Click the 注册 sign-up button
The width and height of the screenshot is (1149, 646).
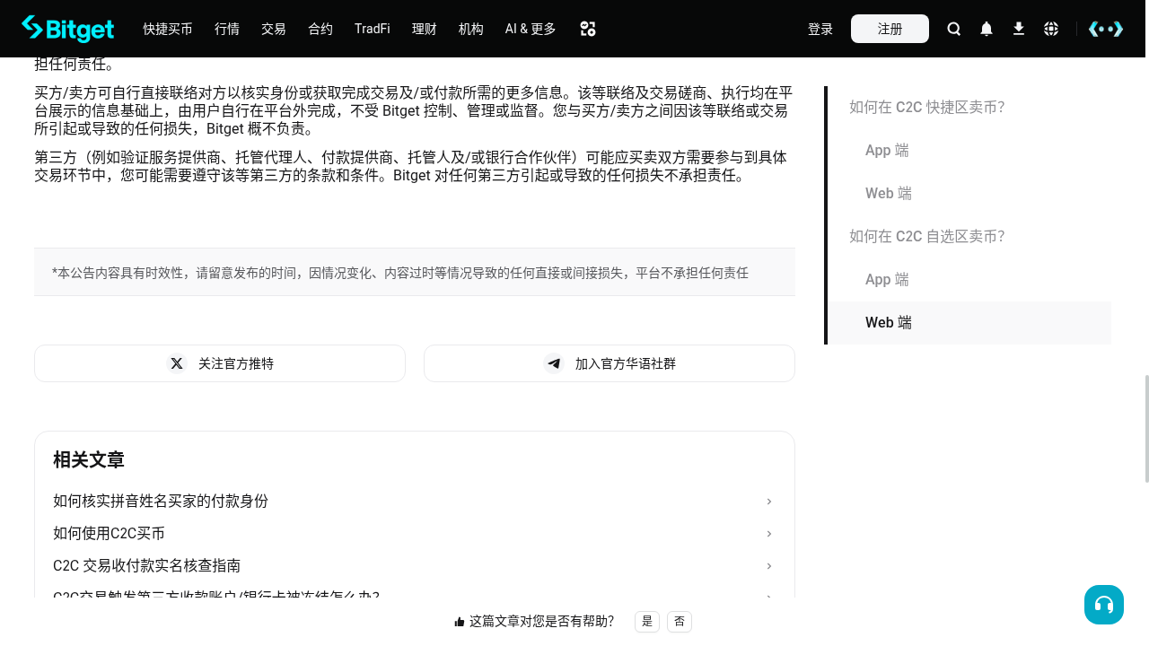tap(890, 29)
